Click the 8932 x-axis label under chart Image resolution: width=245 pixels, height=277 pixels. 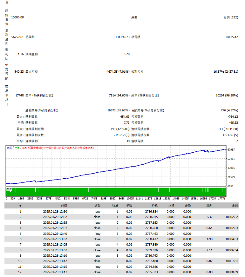point(112,199)
